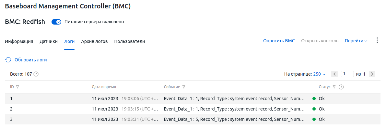
Task: Go to the next page arrow
Action: (372, 74)
